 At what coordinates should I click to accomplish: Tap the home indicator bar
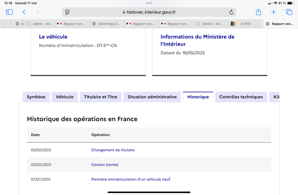[x=149, y=192]
